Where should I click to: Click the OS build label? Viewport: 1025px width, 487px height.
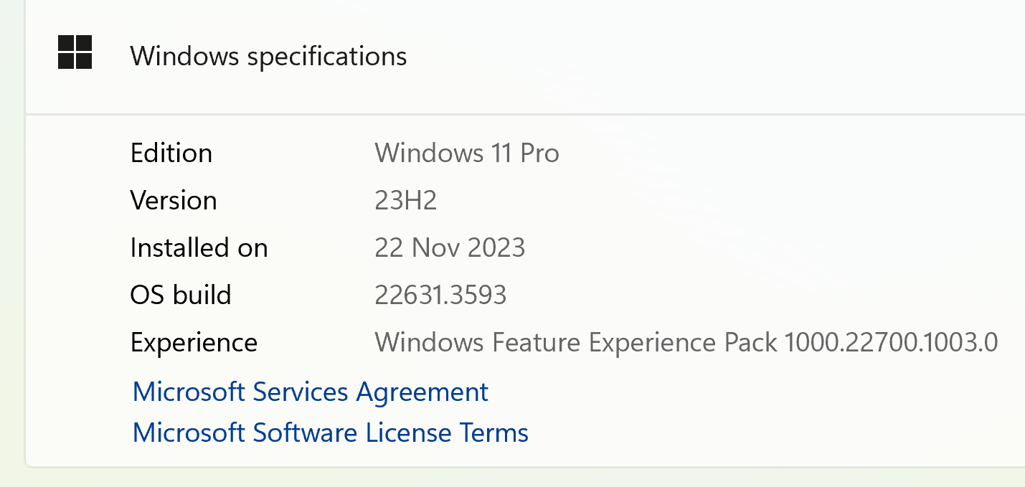click(x=180, y=295)
